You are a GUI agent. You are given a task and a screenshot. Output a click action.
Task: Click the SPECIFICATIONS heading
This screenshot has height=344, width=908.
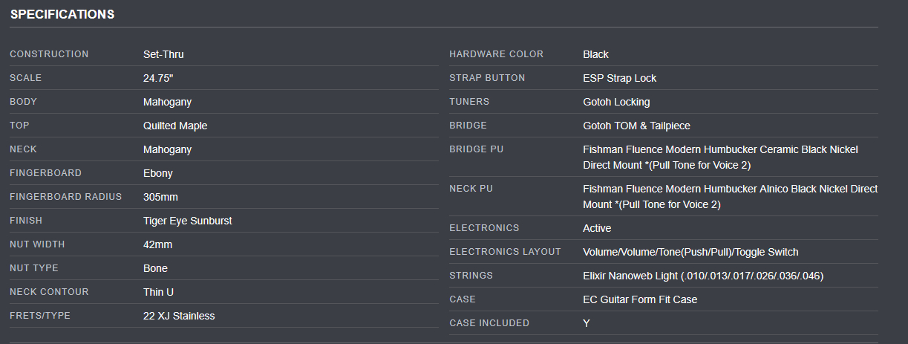[x=62, y=14]
